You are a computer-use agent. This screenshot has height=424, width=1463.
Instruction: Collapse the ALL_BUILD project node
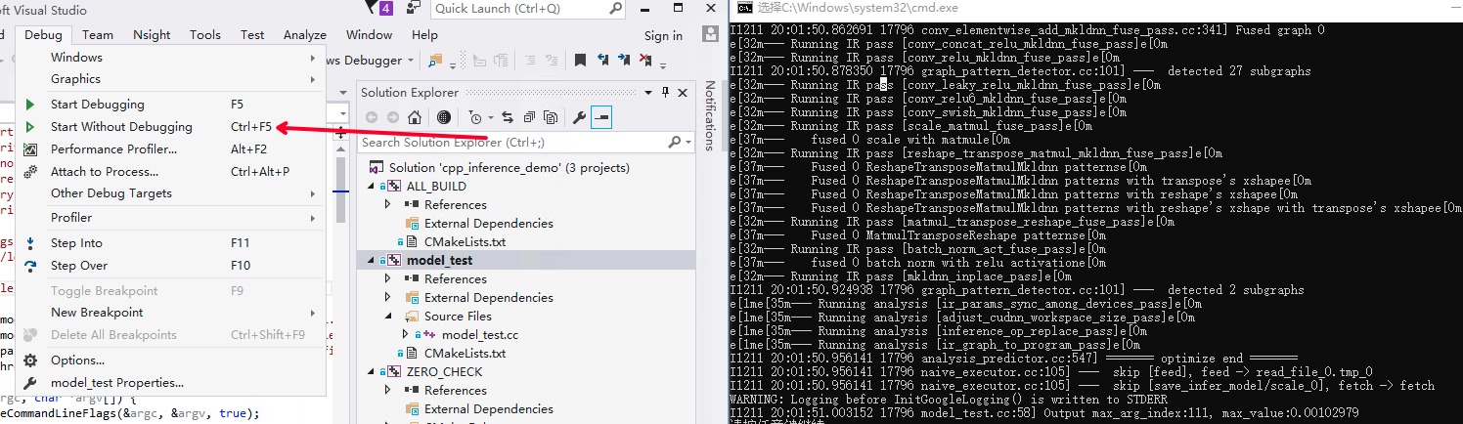coord(372,186)
